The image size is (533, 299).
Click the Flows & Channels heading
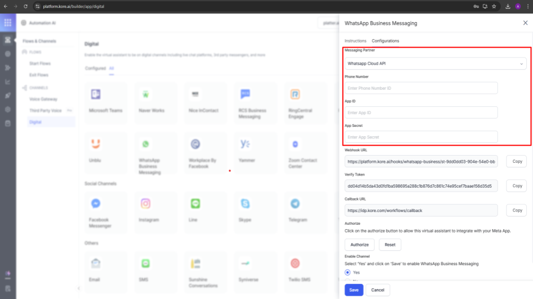(x=39, y=41)
